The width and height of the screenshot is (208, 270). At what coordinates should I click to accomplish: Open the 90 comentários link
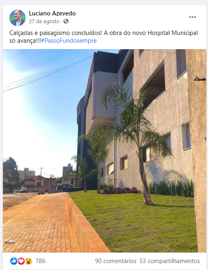point(116,261)
